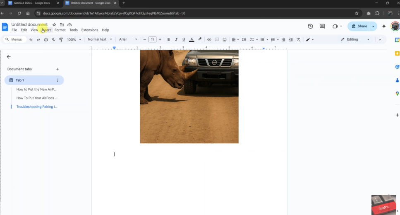Open the View menu
The height and width of the screenshot is (215, 400).
(34, 30)
